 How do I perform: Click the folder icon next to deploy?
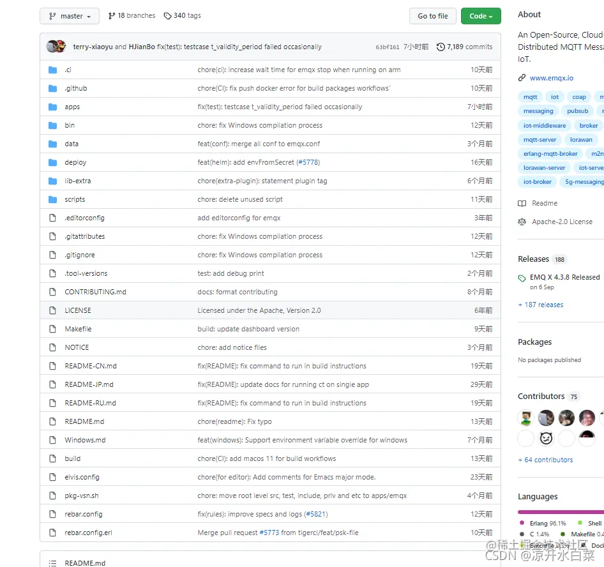tap(53, 162)
